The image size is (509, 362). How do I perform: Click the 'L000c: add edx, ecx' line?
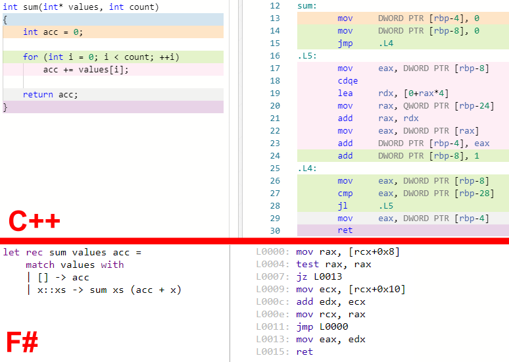click(x=310, y=302)
